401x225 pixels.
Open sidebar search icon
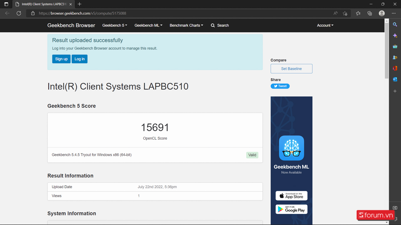point(395,24)
